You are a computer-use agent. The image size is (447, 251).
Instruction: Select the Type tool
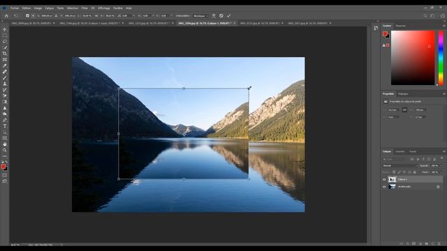(x=5, y=125)
